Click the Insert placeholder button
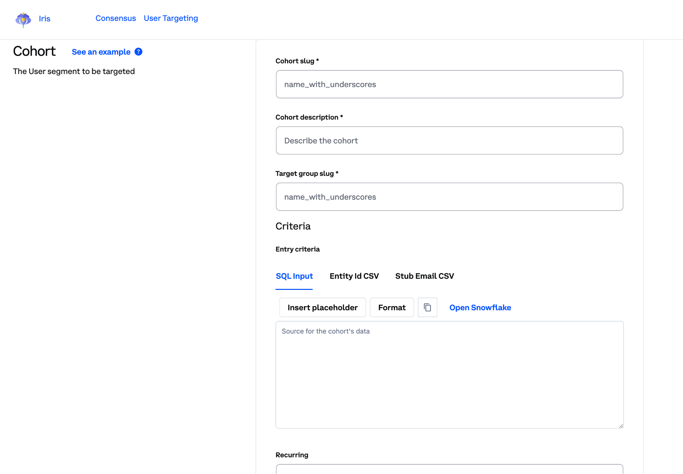The width and height of the screenshot is (683, 474). tap(322, 307)
